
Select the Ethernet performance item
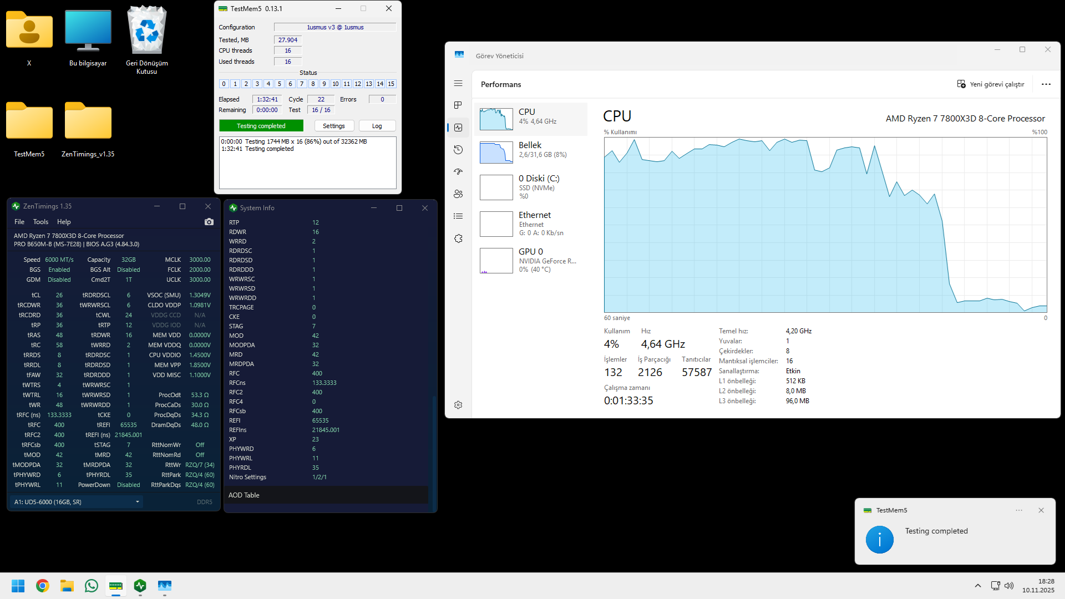coord(531,224)
